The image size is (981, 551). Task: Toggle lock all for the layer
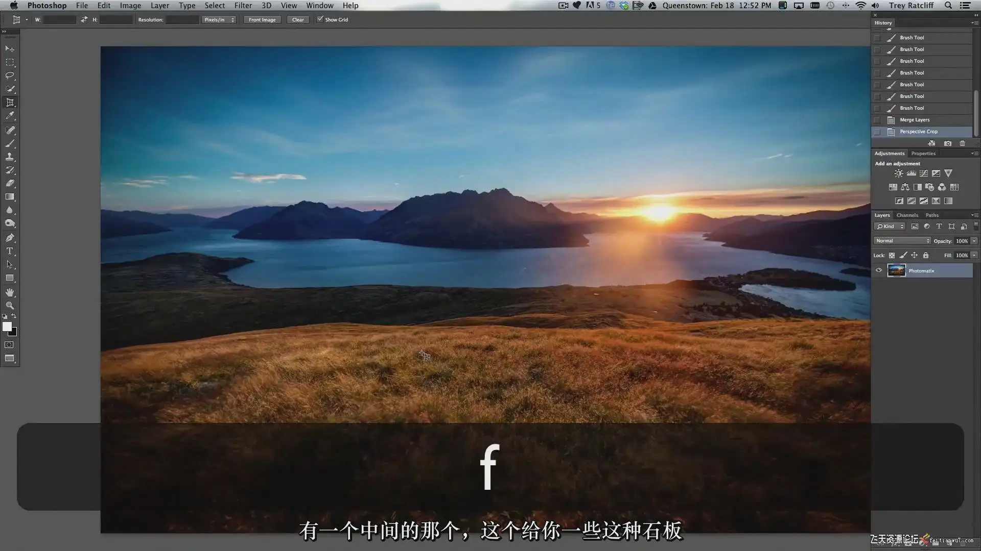925,255
